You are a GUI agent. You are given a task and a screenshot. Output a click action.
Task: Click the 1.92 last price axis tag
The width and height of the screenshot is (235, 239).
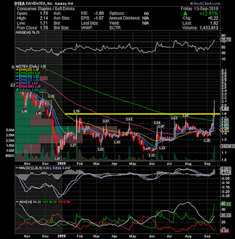(x=224, y=109)
